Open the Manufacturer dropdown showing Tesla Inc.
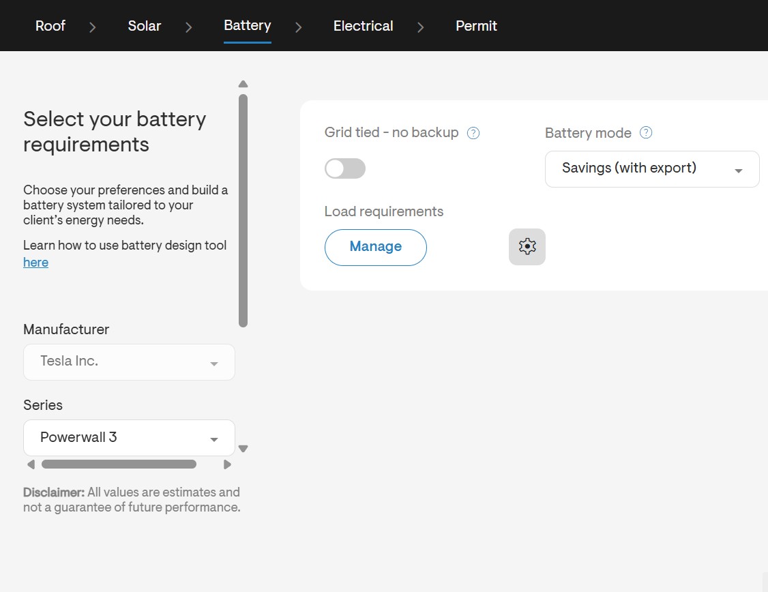Image resolution: width=768 pixels, height=592 pixels. pos(130,362)
